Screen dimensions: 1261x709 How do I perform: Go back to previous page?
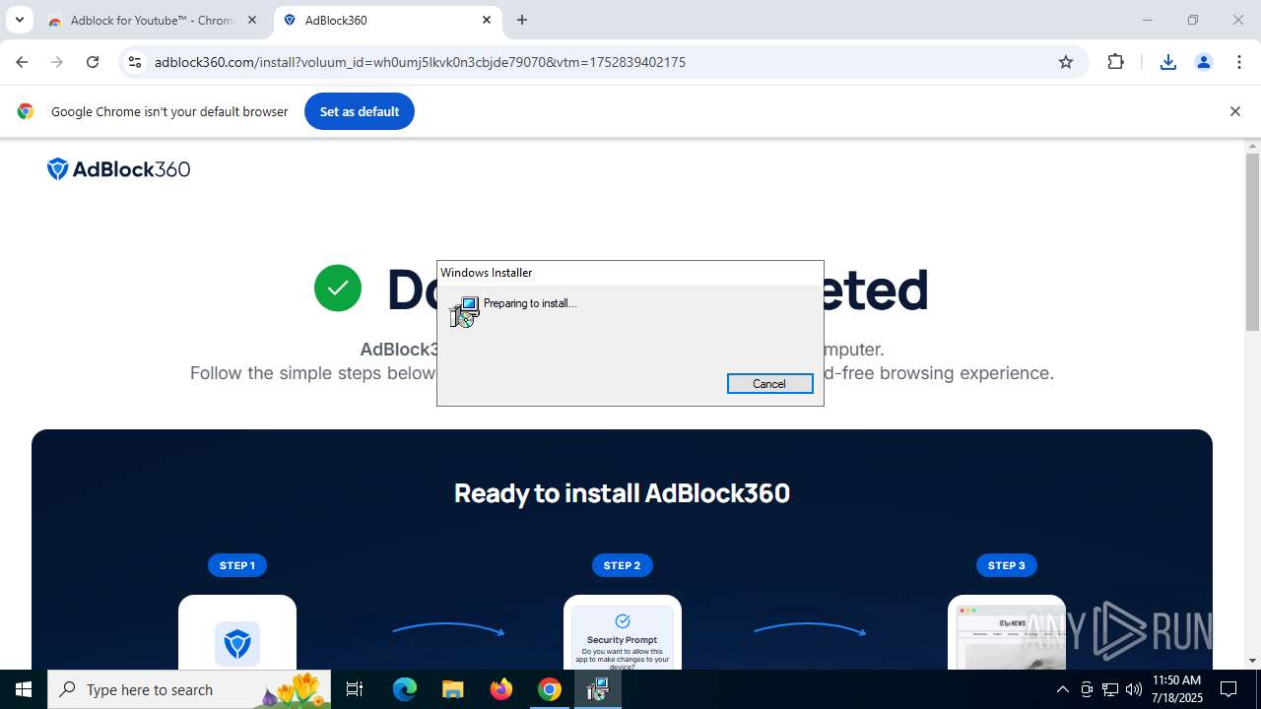[x=22, y=62]
